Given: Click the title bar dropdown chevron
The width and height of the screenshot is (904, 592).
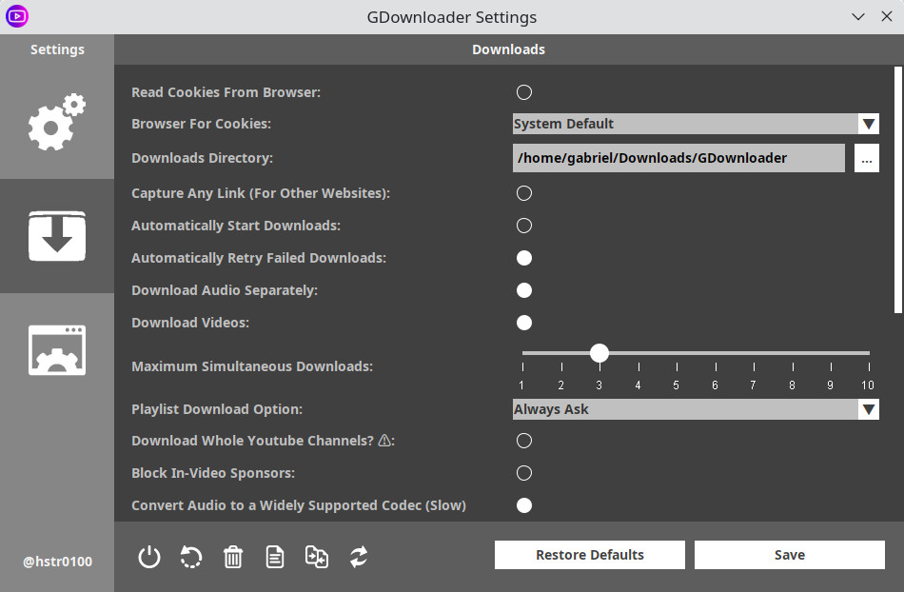Looking at the screenshot, I should (x=858, y=16).
